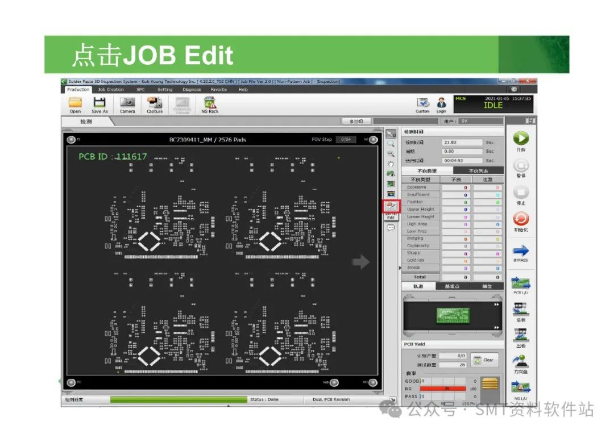Click the 条形码 barcode button
614x434 pixels.
pyautogui.click(x=356, y=122)
